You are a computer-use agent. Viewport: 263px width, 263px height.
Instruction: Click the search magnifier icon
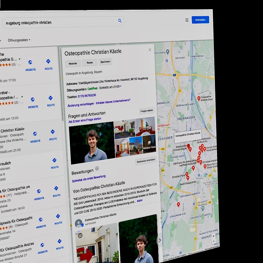point(120,21)
